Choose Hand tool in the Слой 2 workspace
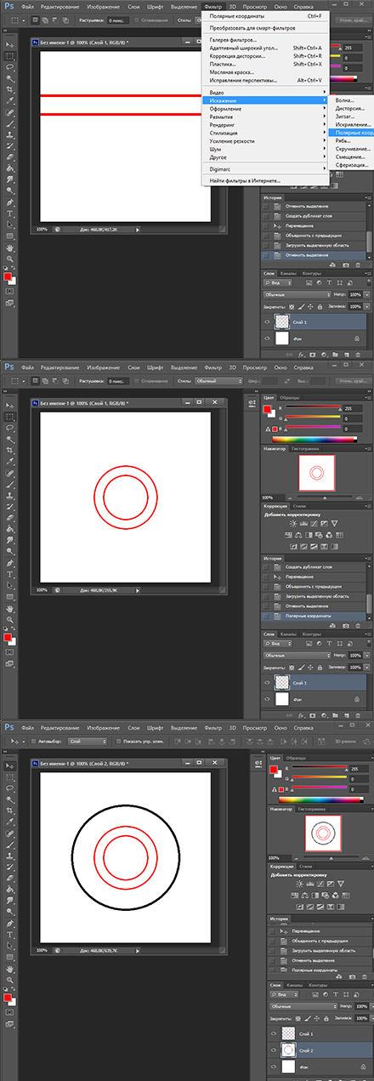The width and height of the screenshot is (374, 1081). coord(9,969)
